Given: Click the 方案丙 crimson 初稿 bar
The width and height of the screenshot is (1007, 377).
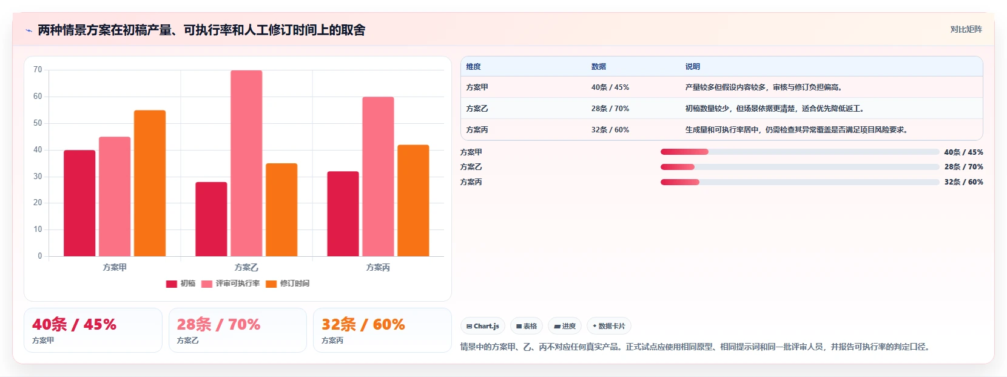Looking at the screenshot, I should [343, 214].
